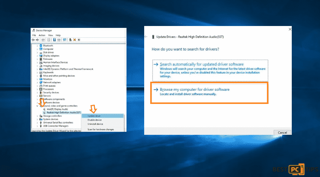Click the Mice and other pointing devices icon
320x177 pixels.
point(41,76)
